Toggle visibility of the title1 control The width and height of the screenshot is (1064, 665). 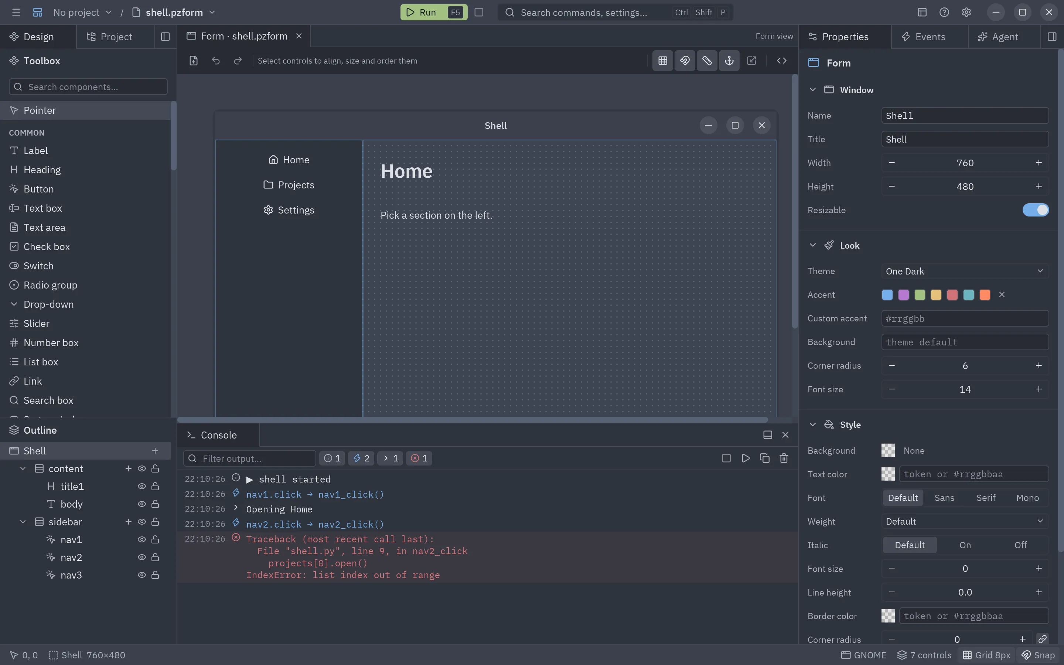(141, 487)
